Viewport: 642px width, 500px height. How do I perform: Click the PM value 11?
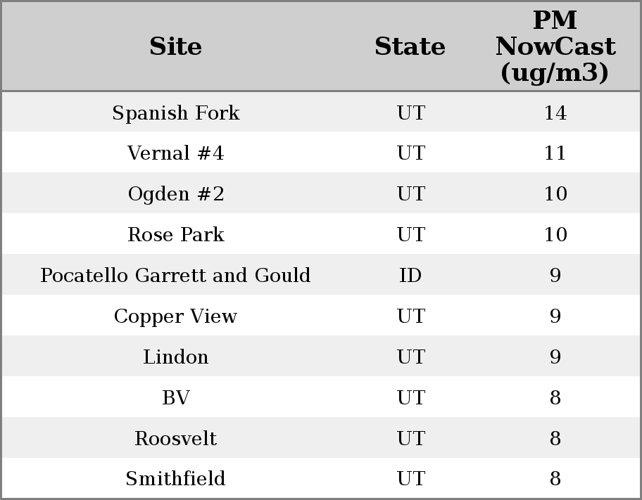(x=555, y=153)
